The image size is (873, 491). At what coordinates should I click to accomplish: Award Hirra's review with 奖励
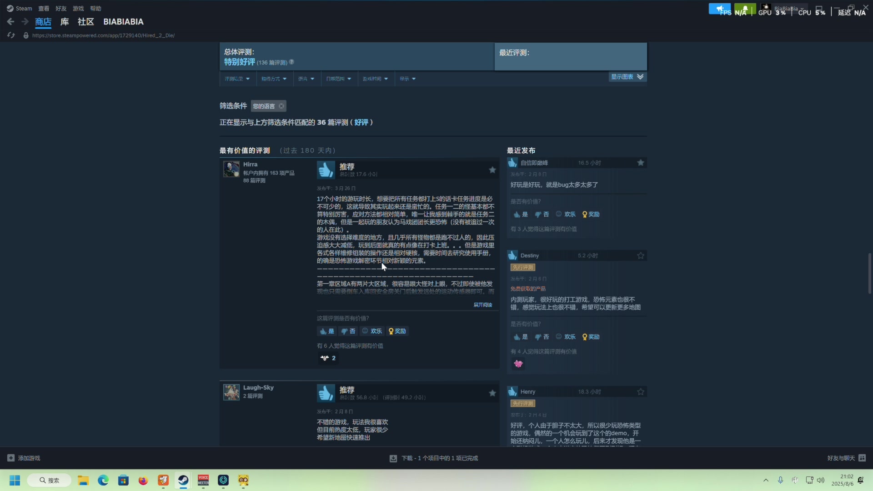[x=398, y=331]
